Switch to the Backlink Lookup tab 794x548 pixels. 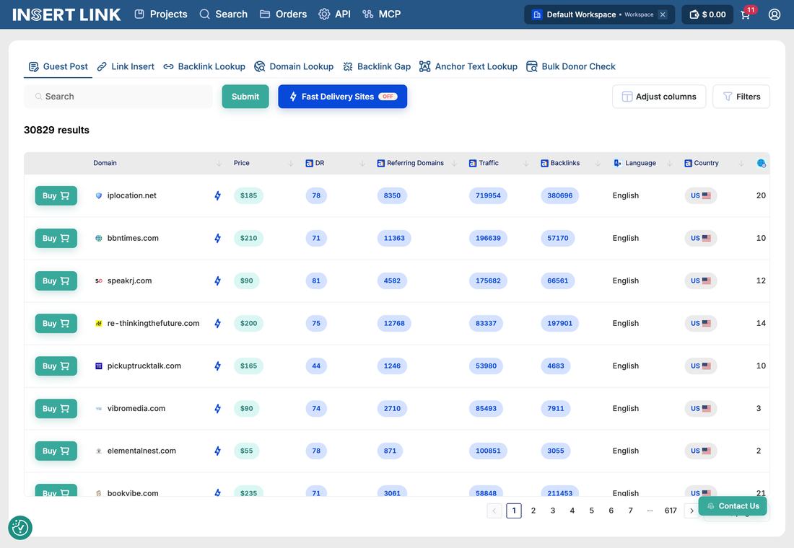click(x=204, y=66)
